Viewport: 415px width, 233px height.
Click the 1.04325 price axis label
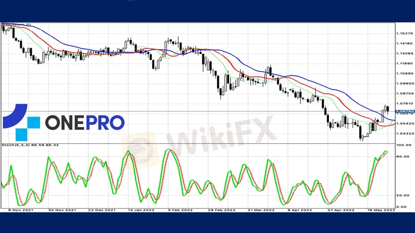405,134
